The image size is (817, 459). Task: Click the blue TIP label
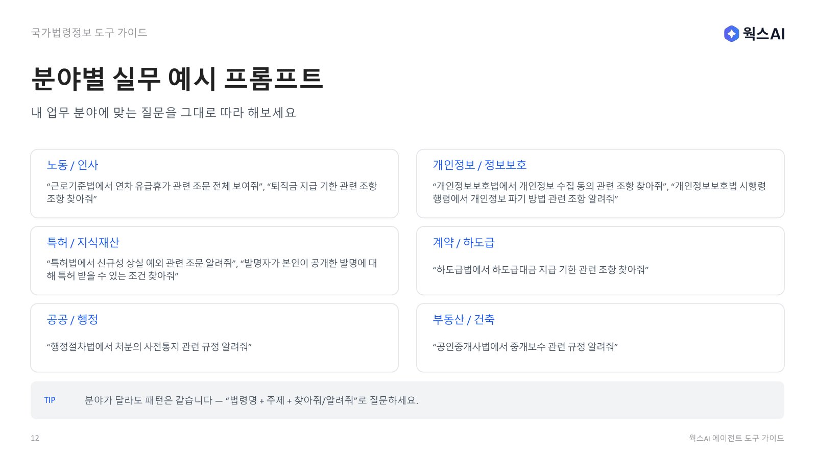click(x=50, y=400)
